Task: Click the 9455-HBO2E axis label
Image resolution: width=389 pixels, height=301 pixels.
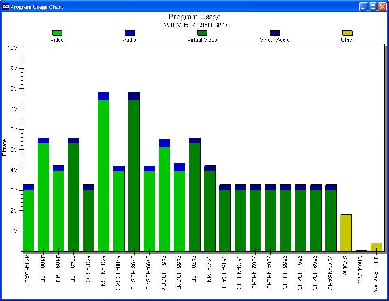Action: point(179,272)
